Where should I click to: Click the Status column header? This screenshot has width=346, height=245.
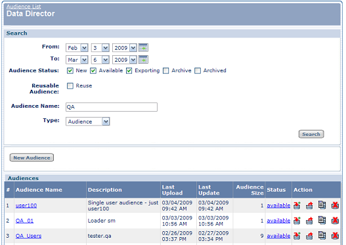tap(278, 190)
